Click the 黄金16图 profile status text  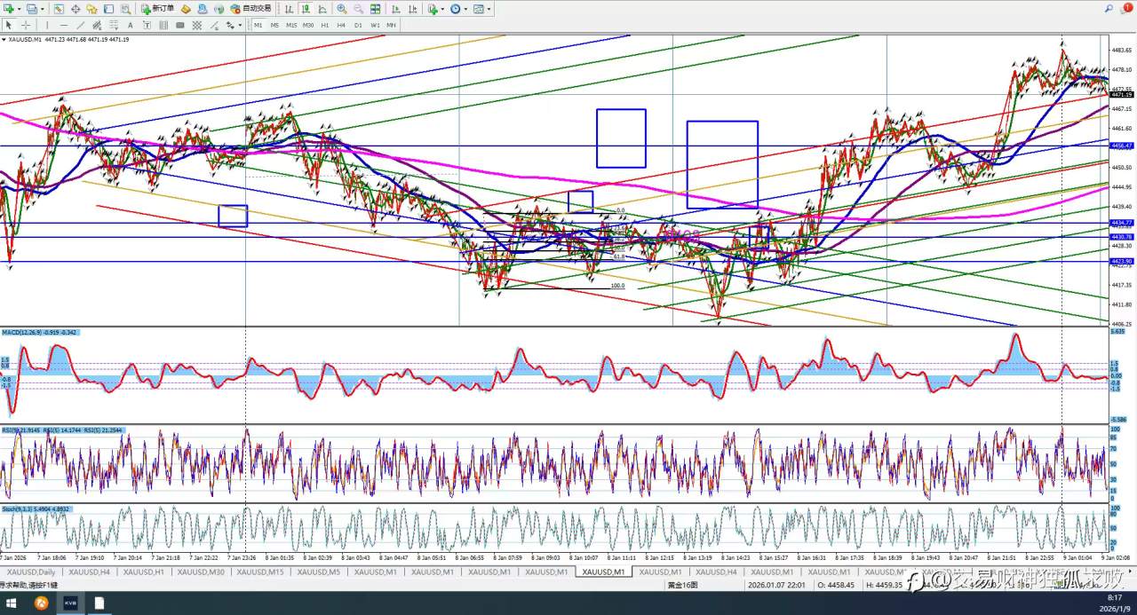tap(682, 585)
